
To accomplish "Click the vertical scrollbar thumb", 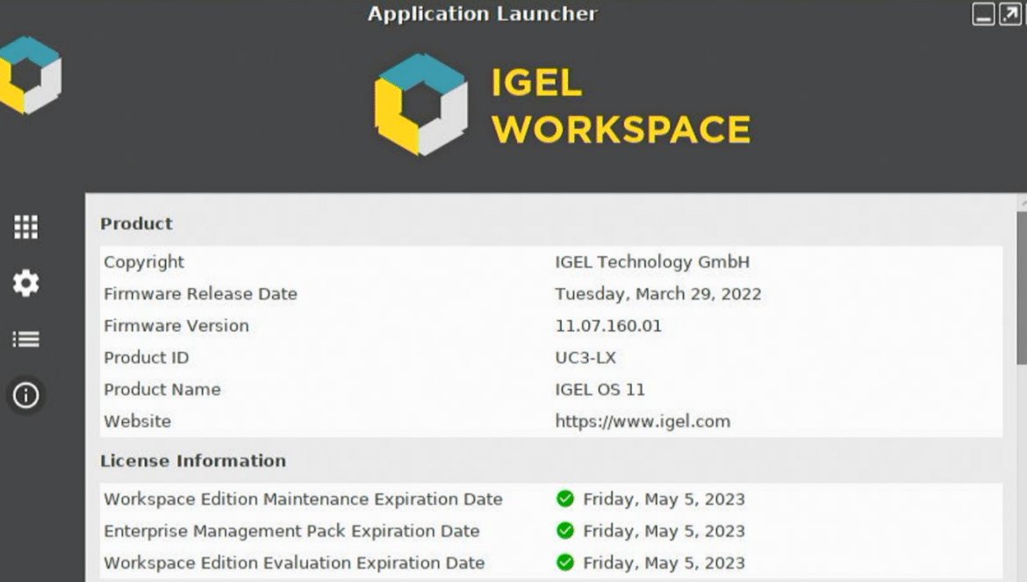I will [x=1022, y=288].
